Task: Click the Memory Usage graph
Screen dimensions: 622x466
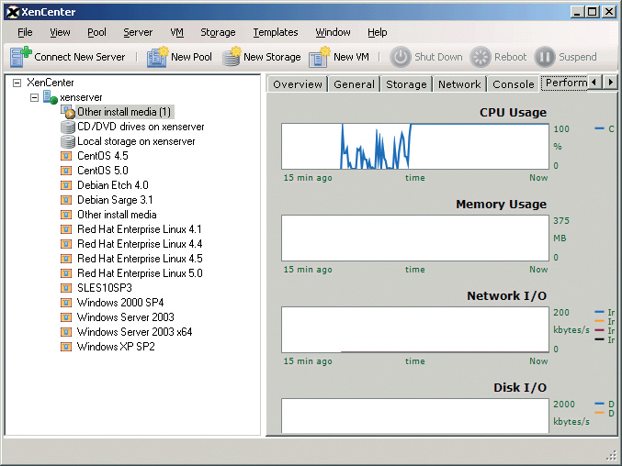Action: pyautogui.click(x=415, y=238)
